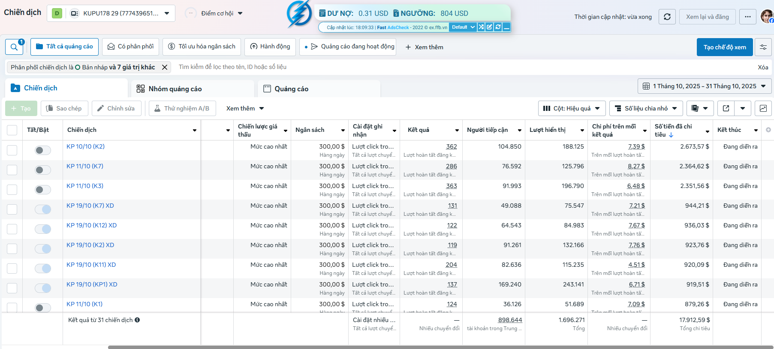The height and width of the screenshot is (349, 774).
Task: Select the 'Tất cả quảng cáo' view
Action: pyautogui.click(x=64, y=47)
